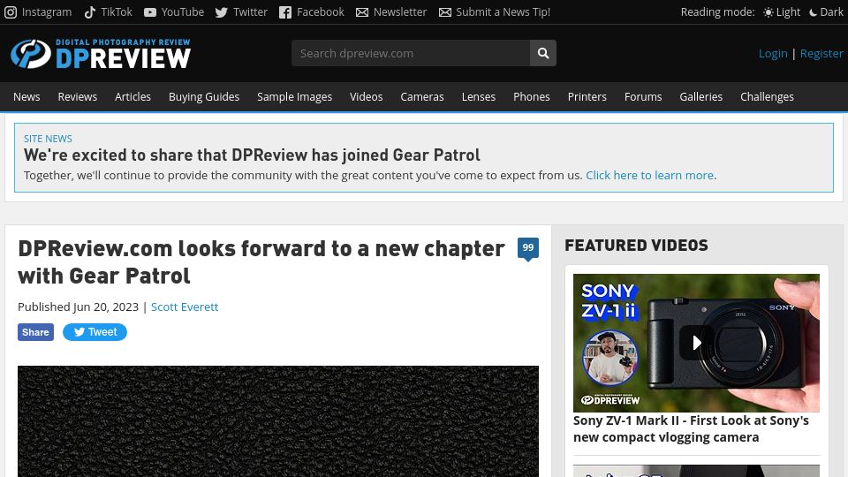The image size is (848, 477).
Task: Open the Sample Images menu
Action: (x=295, y=97)
